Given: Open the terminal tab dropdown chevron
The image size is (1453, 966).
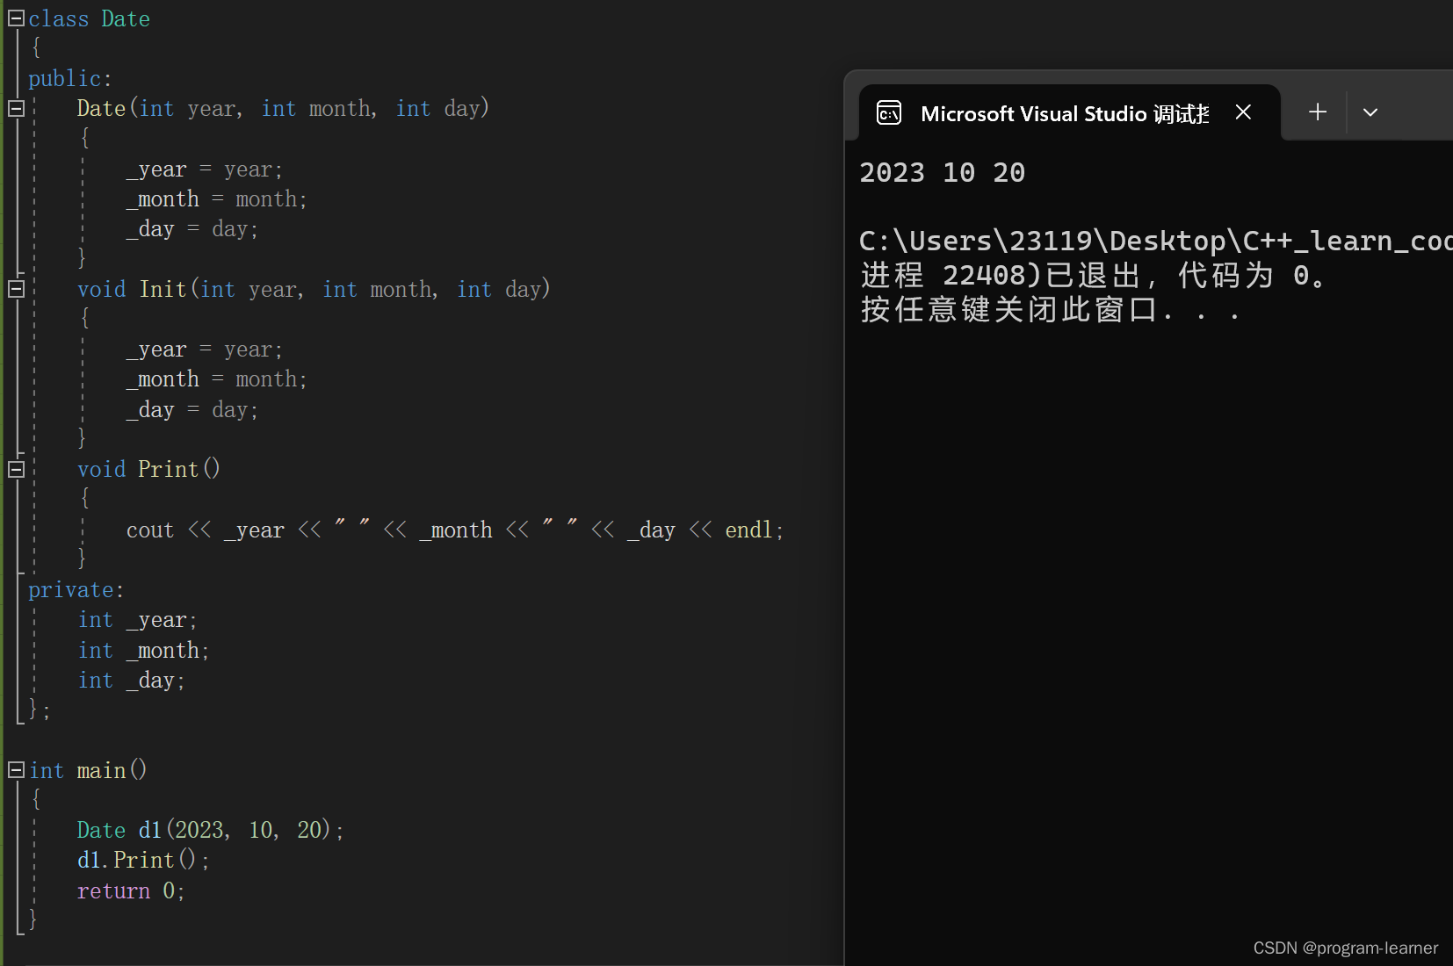Looking at the screenshot, I should pyautogui.click(x=1370, y=112).
